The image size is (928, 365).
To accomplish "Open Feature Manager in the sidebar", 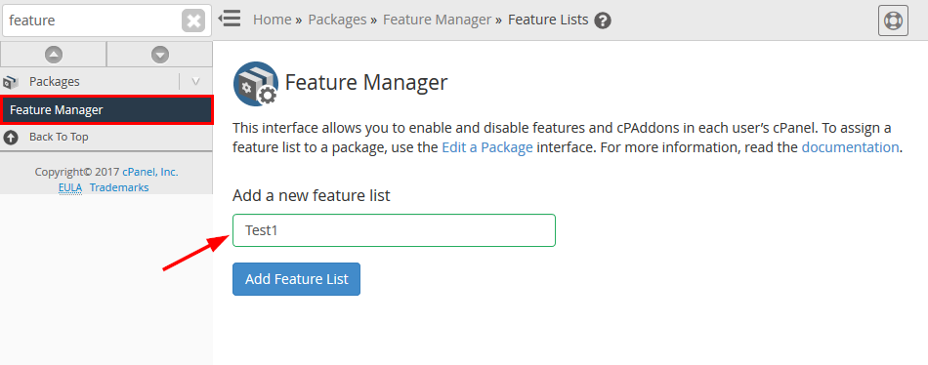I will click(x=106, y=110).
